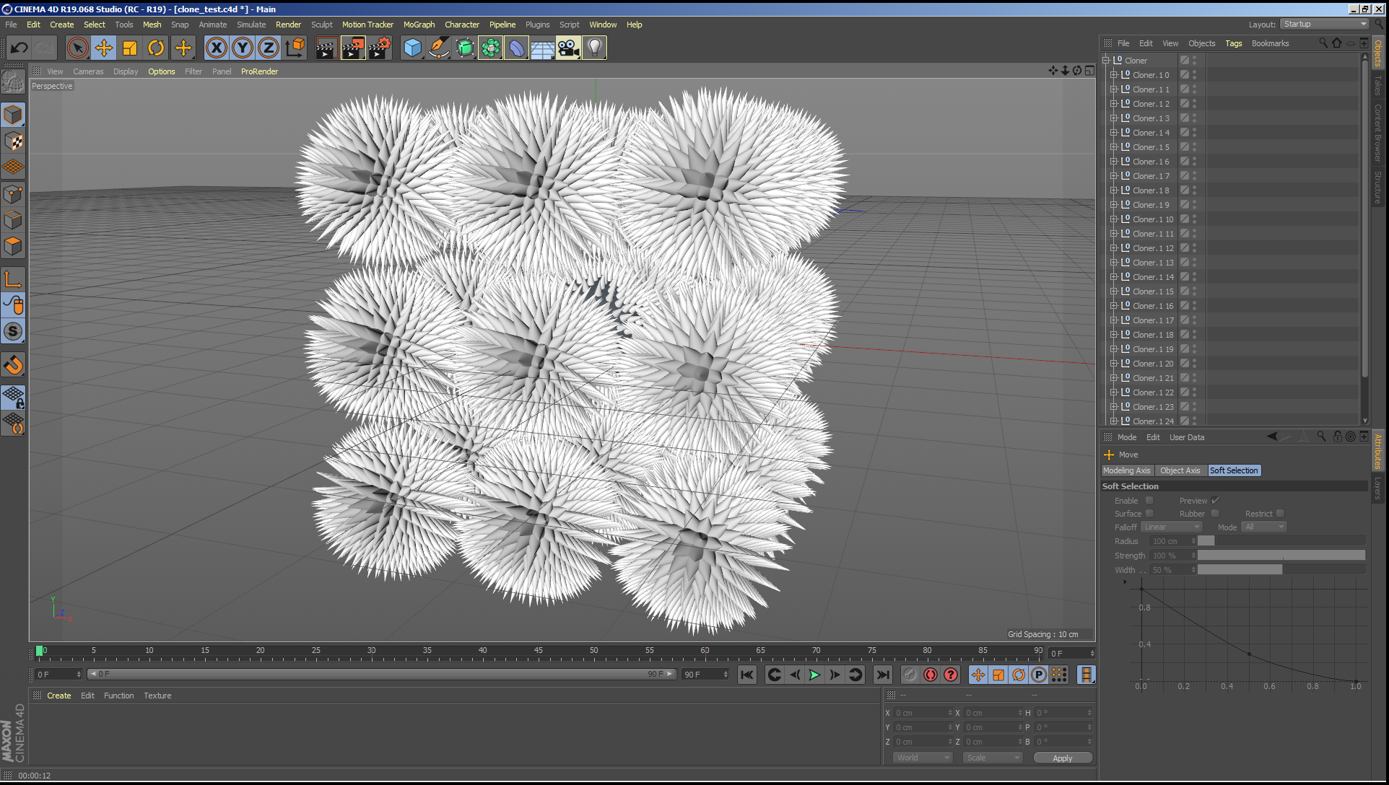1389x785 pixels.
Task: Select the Move tool in top toolbar
Action: coord(104,48)
